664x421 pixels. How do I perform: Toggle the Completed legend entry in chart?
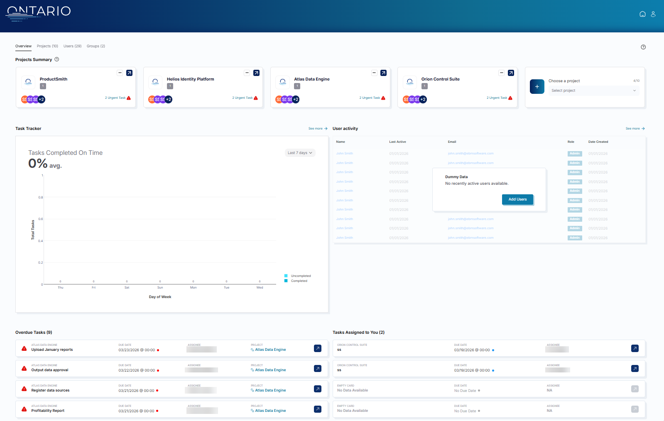coord(296,281)
